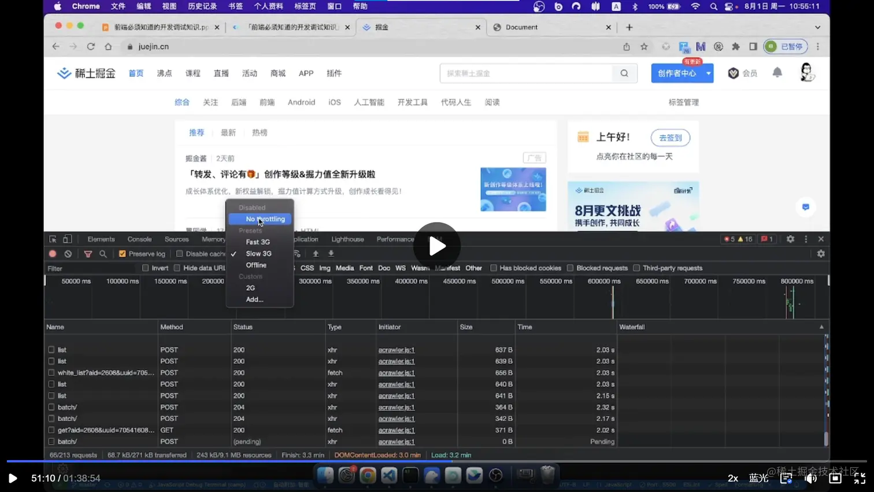The height and width of the screenshot is (492, 874).
Task: Open the 已暂停 profile button
Action: click(786, 47)
